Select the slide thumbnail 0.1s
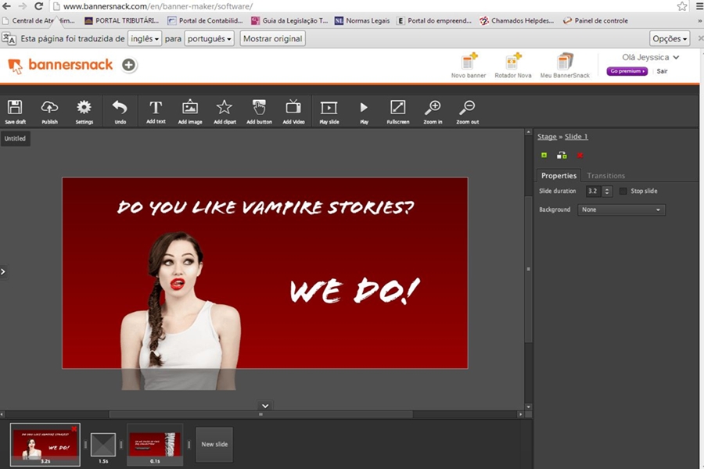704x469 pixels. 155,444
